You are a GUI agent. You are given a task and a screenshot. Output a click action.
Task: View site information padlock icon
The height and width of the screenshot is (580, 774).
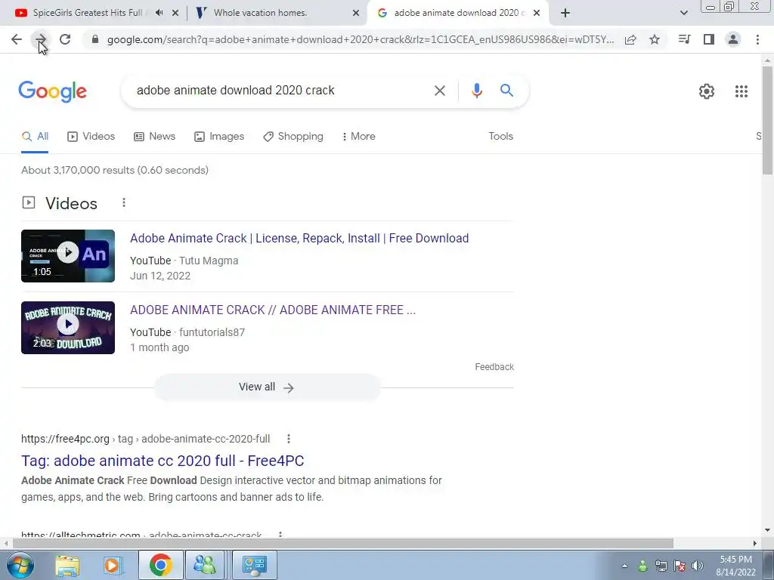click(x=95, y=39)
